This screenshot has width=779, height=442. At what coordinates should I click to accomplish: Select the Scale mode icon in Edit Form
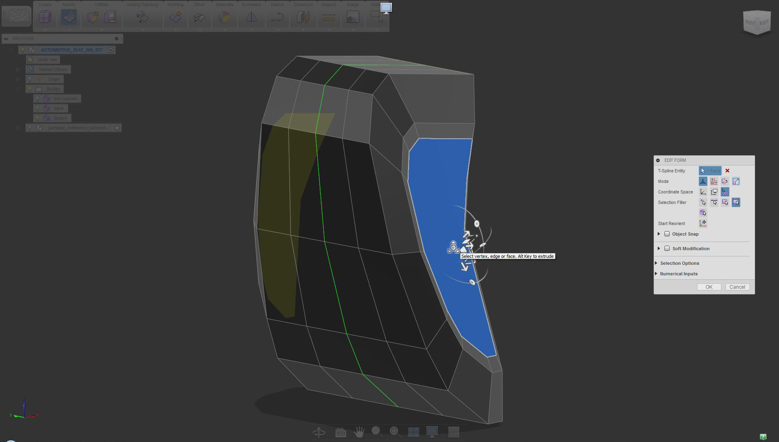pyautogui.click(x=736, y=181)
